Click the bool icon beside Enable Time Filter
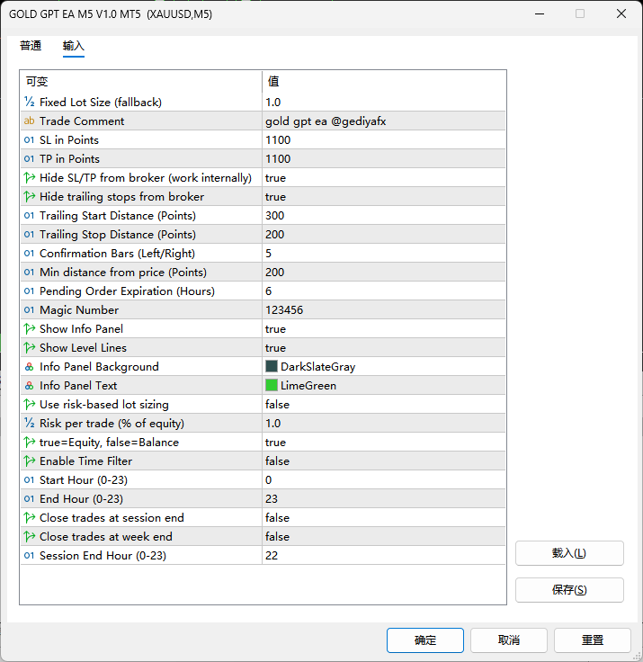Image resolution: width=643 pixels, height=662 pixels. [29, 461]
